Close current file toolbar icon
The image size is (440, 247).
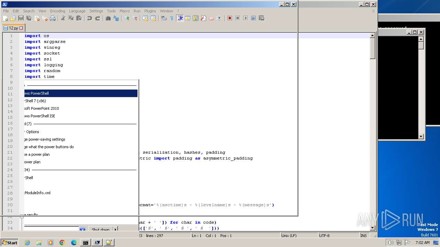point(37,18)
